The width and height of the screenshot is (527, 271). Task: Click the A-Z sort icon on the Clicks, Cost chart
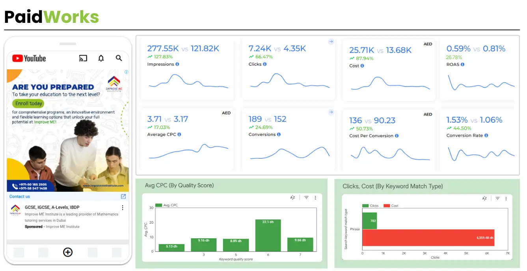[485, 199]
